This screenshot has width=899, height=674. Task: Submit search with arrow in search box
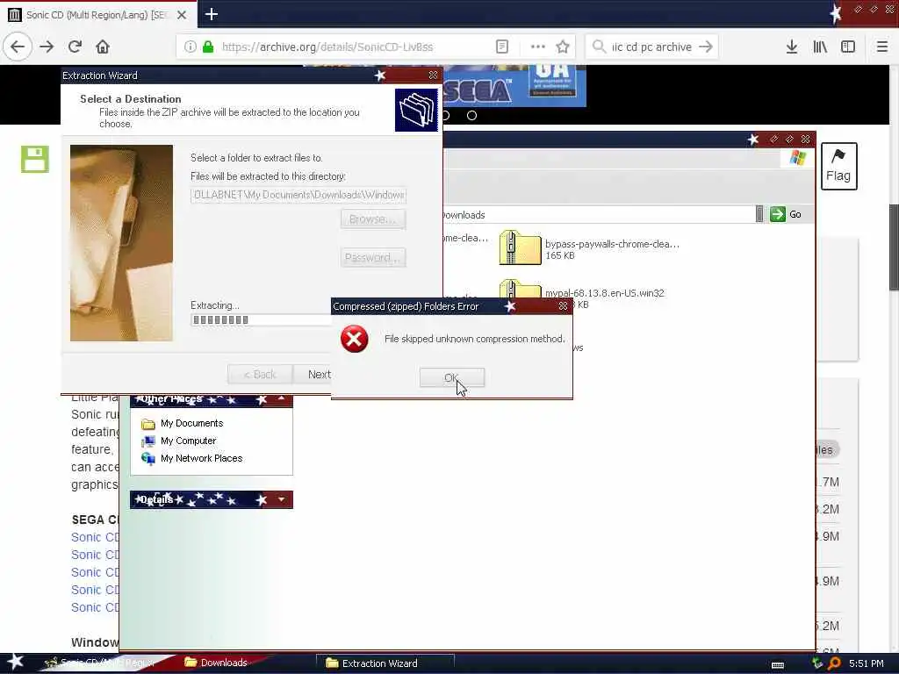(x=707, y=47)
